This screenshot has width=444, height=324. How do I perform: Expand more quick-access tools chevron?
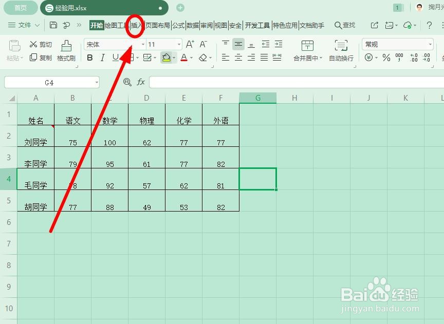pyautogui.click(x=79, y=25)
